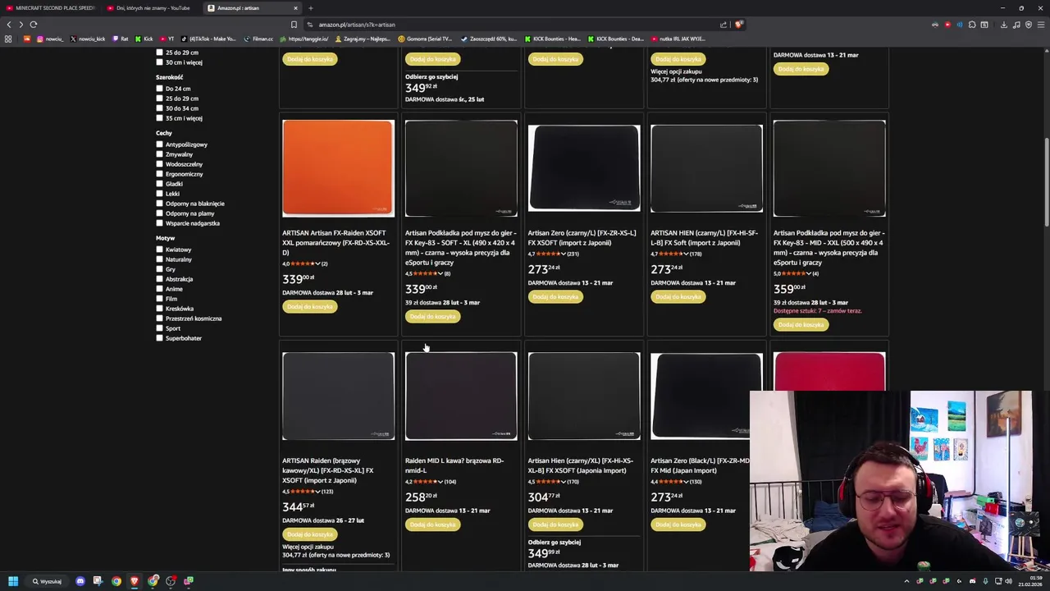
Task: Open the sidebar panel icon in toolbar
Action: [984, 25]
